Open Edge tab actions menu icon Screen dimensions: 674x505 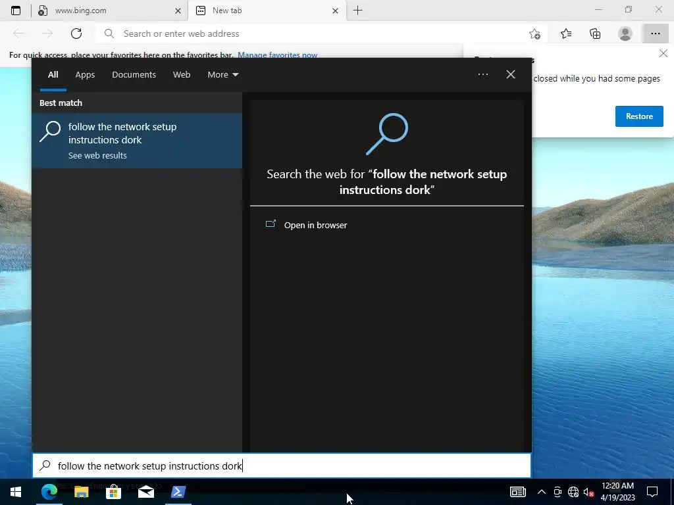point(16,11)
